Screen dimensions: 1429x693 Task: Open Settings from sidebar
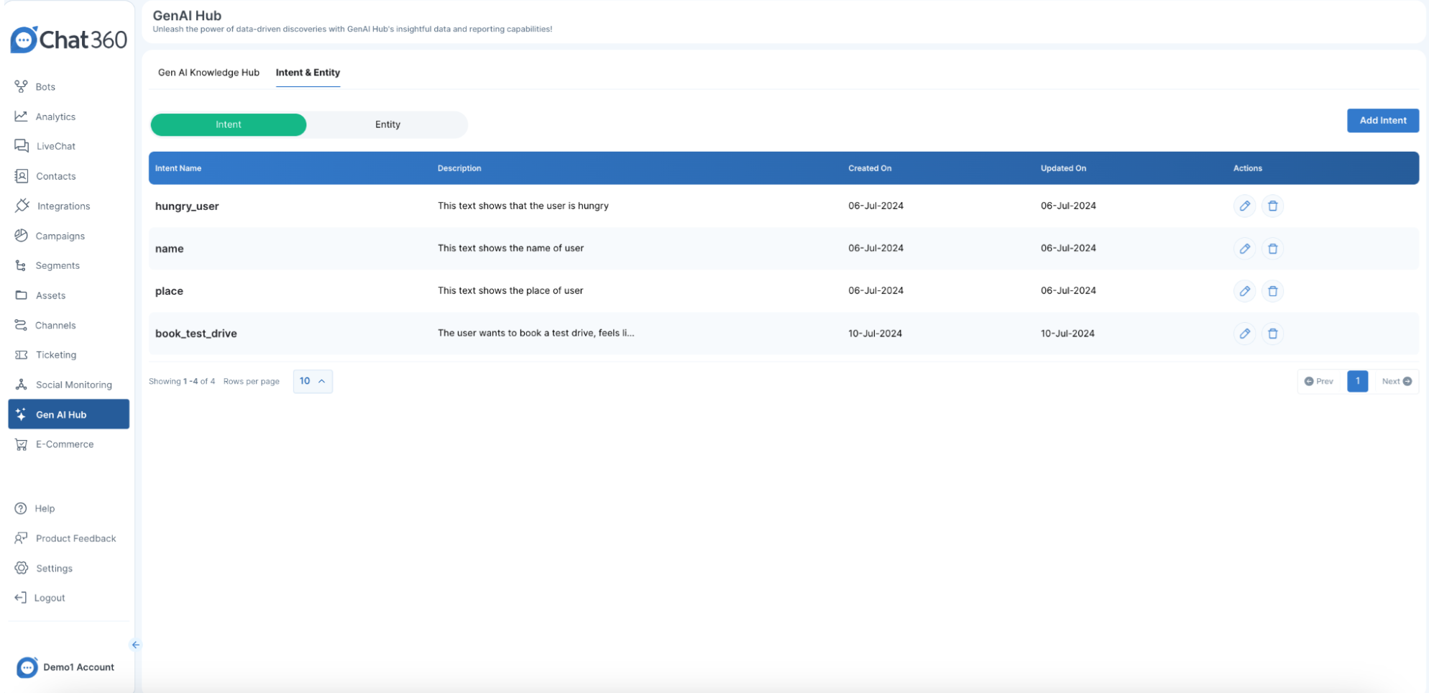tap(54, 568)
